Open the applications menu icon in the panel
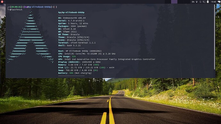Screen dimensions: 221x124 coord(2,2)
